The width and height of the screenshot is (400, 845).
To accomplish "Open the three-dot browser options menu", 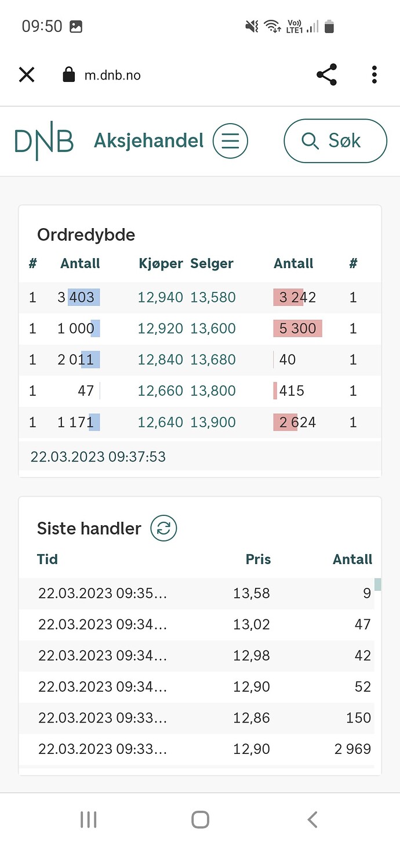I will click(x=374, y=75).
